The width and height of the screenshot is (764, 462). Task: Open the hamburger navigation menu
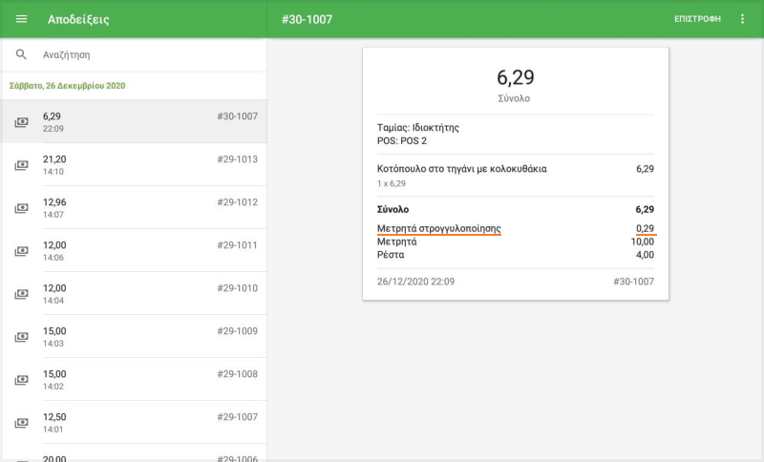click(21, 19)
